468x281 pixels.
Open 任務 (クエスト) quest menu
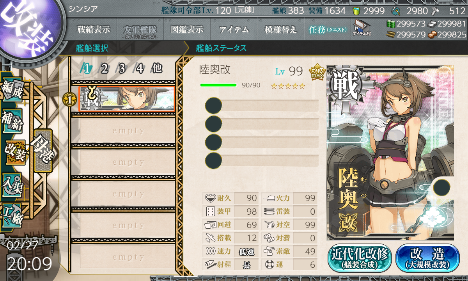point(327,29)
